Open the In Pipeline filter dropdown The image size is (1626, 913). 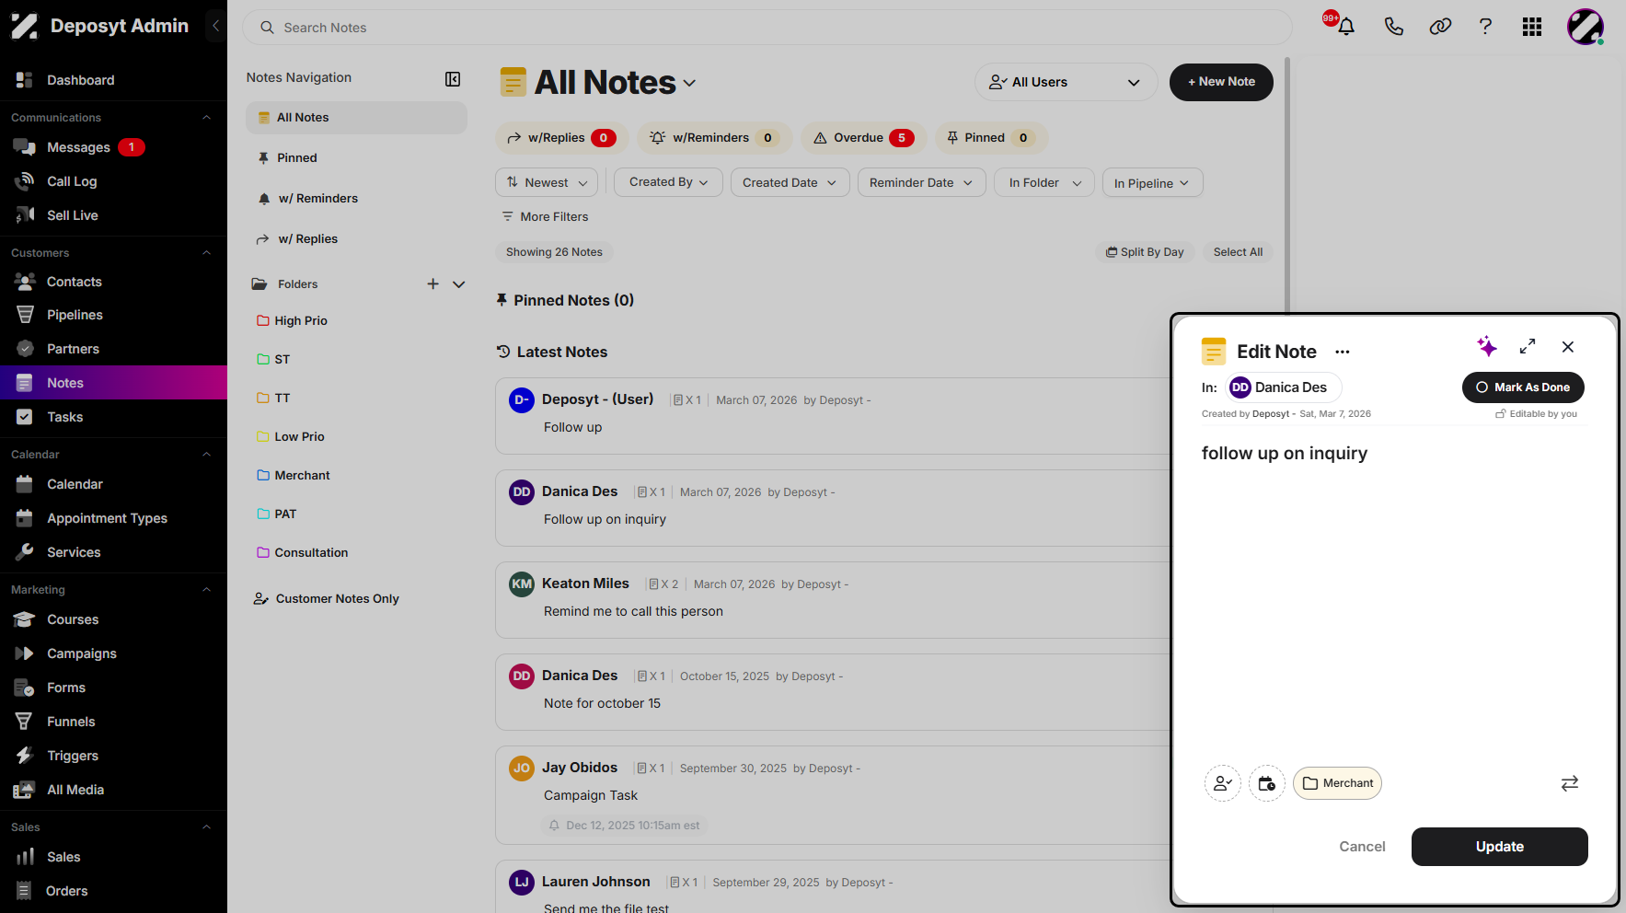pos(1152,182)
